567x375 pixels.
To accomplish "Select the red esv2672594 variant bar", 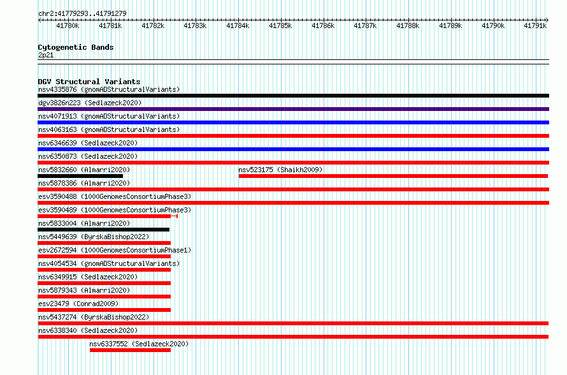I will point(104,256).
